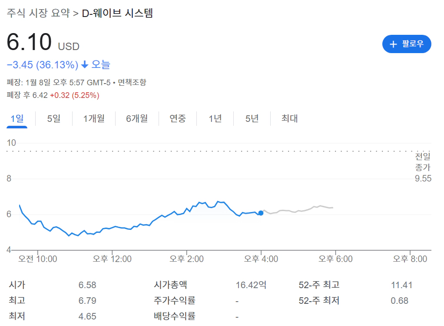The height and width of the screenshot is (326, 444).
Task: Click the 오전 10:00 axis label
Action: (38, 259)
